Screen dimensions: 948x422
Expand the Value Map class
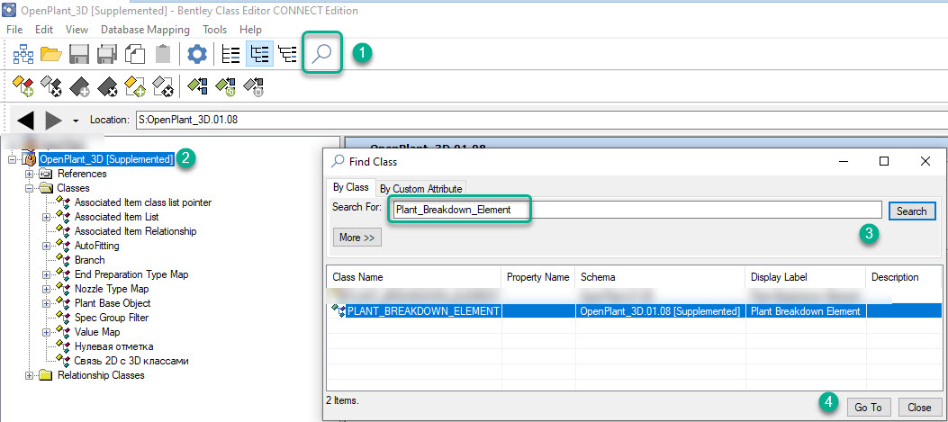[46, 333]
